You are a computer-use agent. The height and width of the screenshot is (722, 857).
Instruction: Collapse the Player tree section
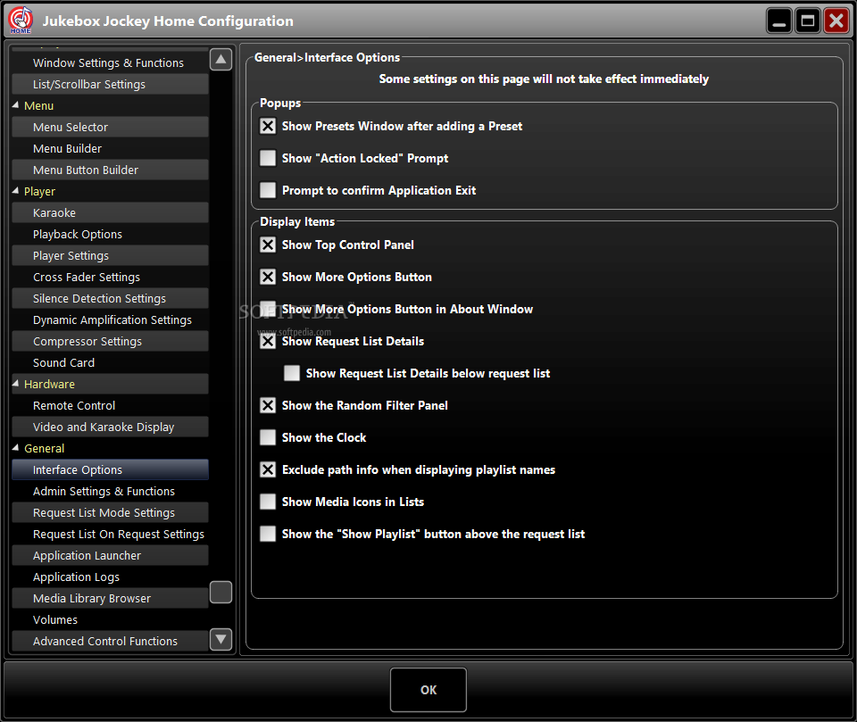15,191
